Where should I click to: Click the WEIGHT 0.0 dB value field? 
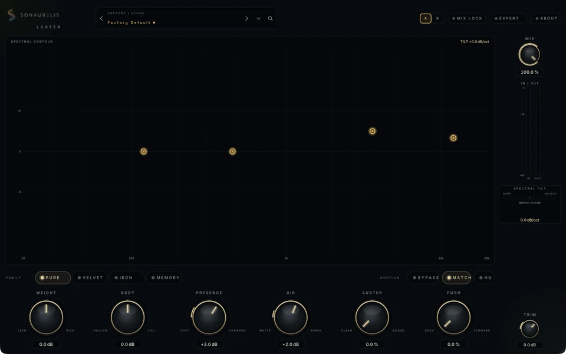pyautogui.click(x=46, y=344)
